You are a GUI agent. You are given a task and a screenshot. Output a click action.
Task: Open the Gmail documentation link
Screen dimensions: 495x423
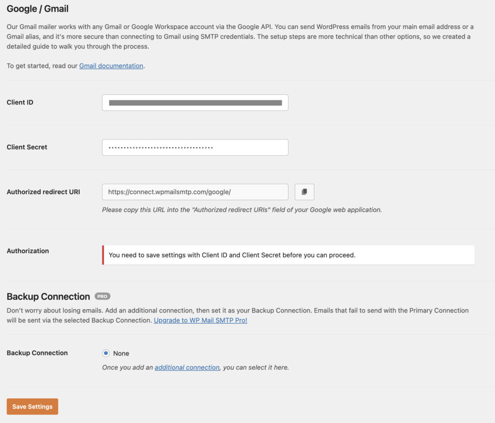[x=111, y=65]
